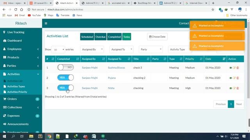This screenshot has height=140, width=250.
Task: Sort table by Party column
Action: tap(159, 59)
